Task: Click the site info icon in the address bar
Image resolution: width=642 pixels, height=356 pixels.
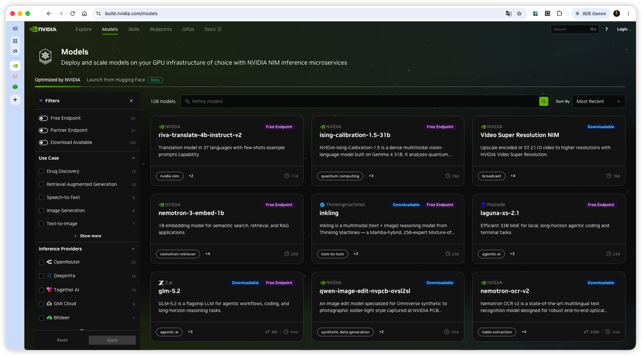Action: point(98,13)
